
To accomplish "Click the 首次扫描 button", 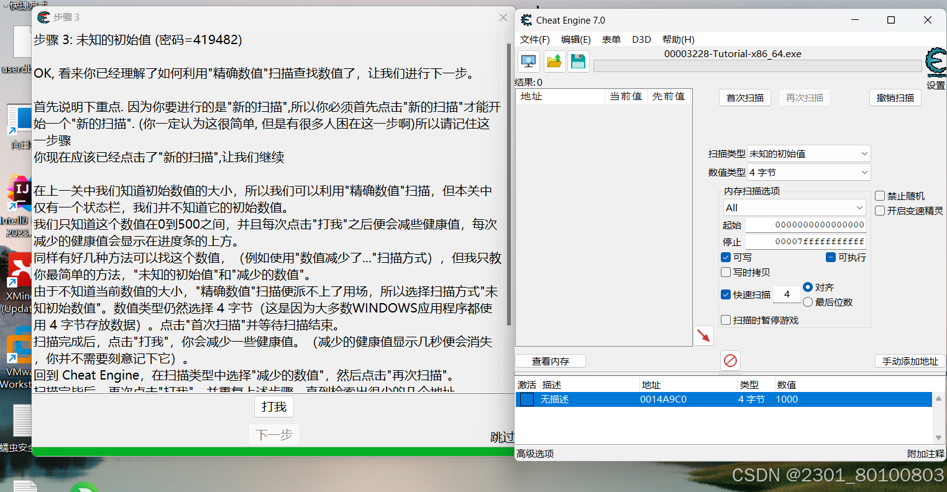I will click(x=745, y=98).
